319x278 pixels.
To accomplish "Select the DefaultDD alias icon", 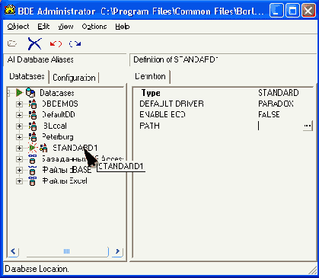I will (x=33, y=115).
